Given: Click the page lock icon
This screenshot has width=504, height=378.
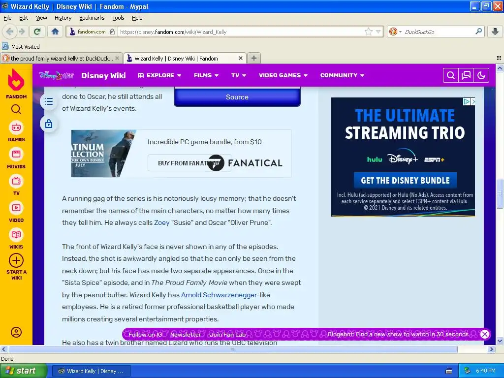Looking at the screenshot, I should pos(49,124).
